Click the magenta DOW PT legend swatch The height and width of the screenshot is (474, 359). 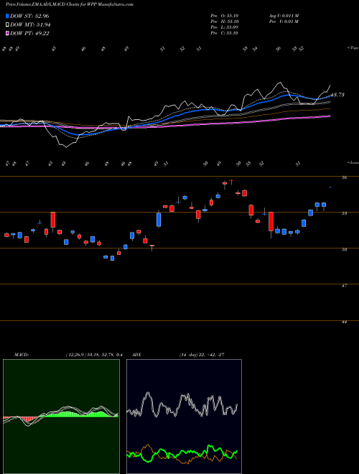click(x=7, y=33)
